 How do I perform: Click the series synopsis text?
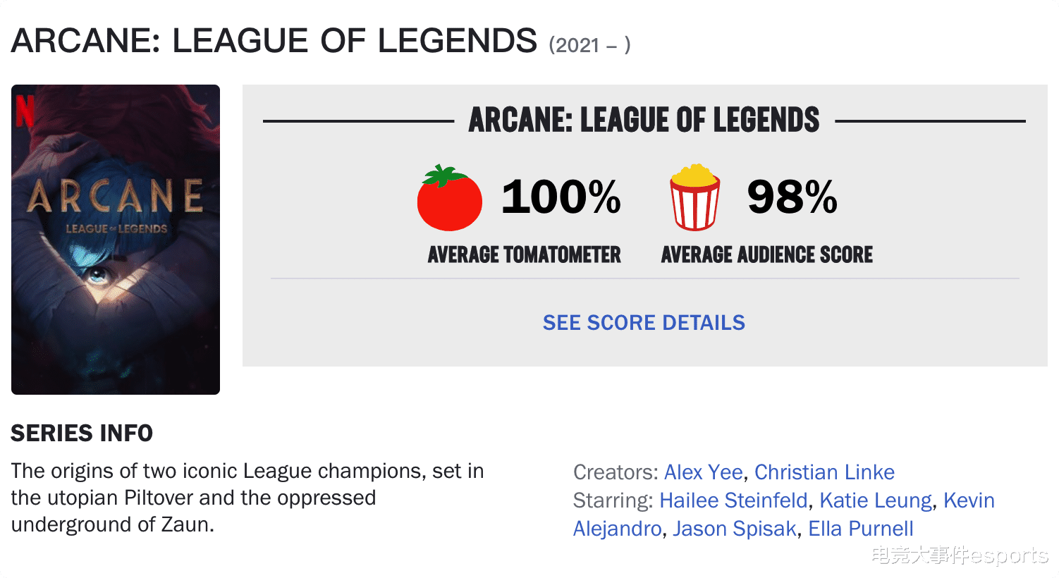[x=247, y=498]
